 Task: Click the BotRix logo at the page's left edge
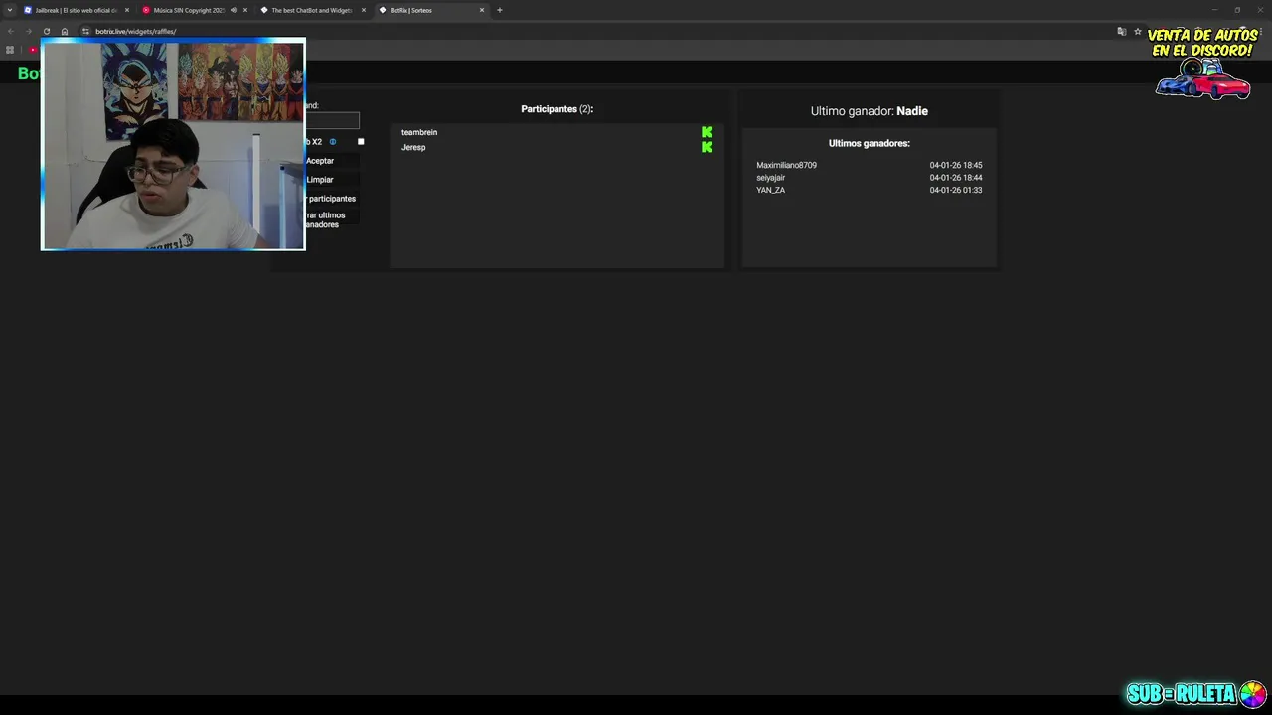29,73
